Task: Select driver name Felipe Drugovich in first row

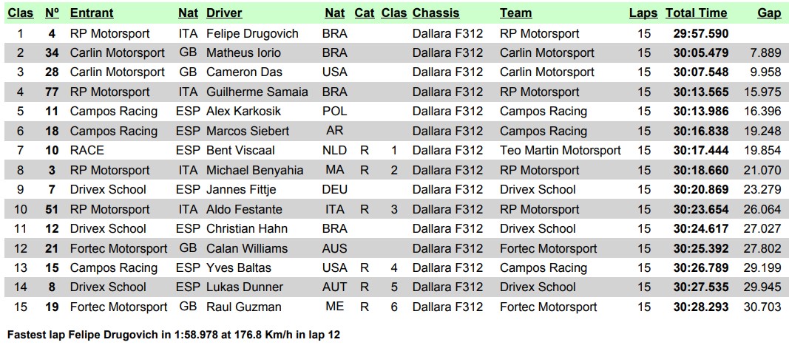Action: [x=253, y=34]
